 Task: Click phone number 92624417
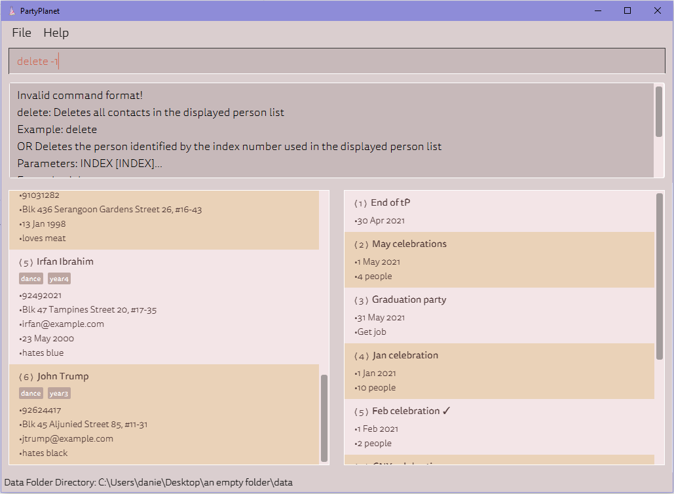(41, 410)
